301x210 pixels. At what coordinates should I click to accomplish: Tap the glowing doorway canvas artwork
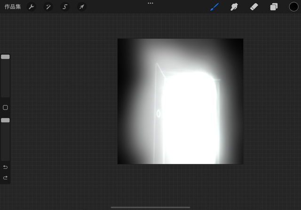[181, 101]
